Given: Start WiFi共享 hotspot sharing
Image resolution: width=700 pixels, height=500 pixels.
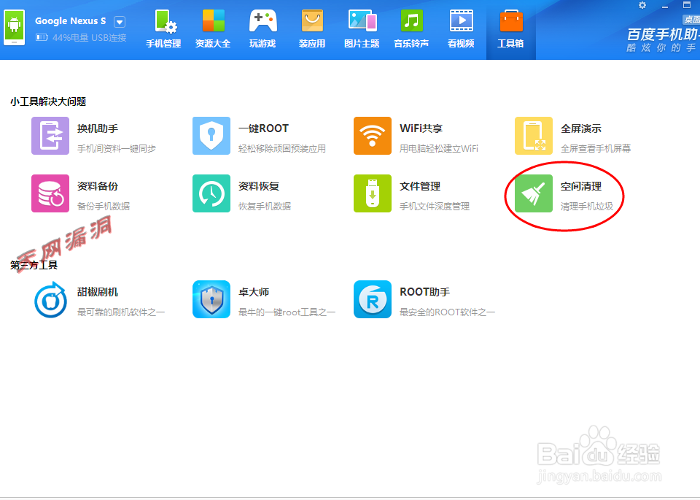Looking at the screenshot, I should click(x=373, y=136).
